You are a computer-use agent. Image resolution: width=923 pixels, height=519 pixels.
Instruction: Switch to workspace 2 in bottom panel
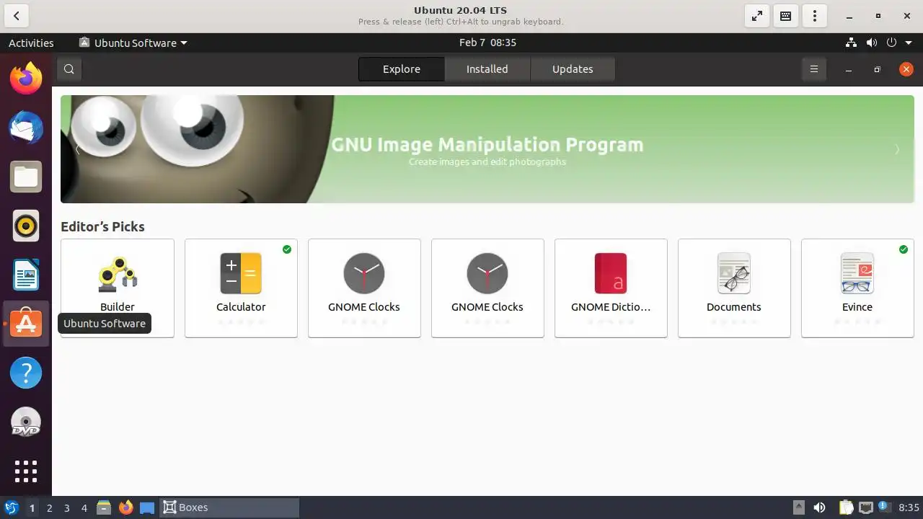(x=50, y=507)
